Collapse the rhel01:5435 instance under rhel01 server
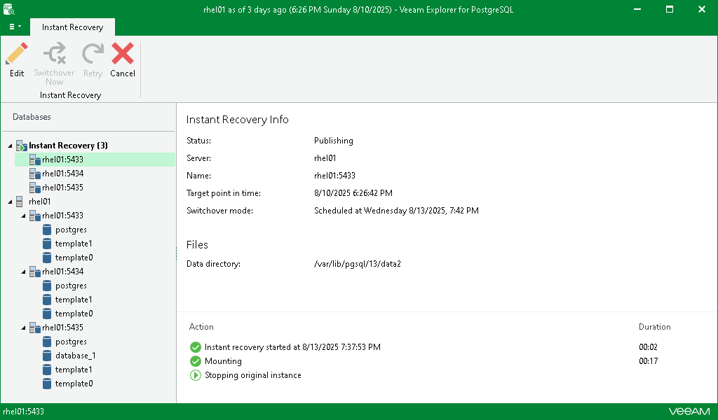The width and height of the screenshot is (718, 420). click(23, 328)
